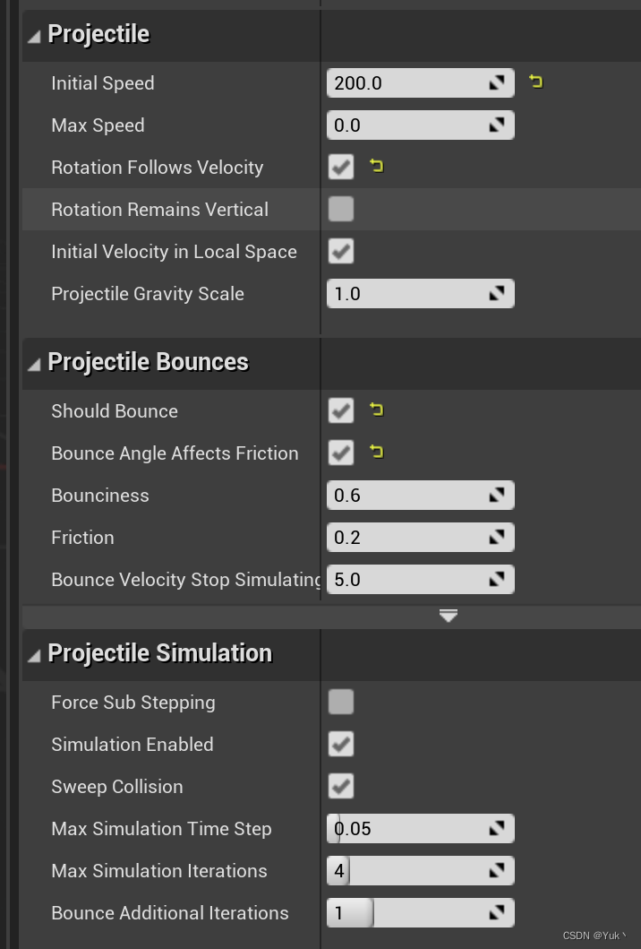641x949 pixels.
Task: Uncheck Sweep Collision option
Action: pyautogui.click(x=341, y=786)
